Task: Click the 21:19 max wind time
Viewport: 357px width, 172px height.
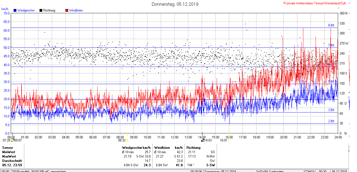Action: pos(128,156)
